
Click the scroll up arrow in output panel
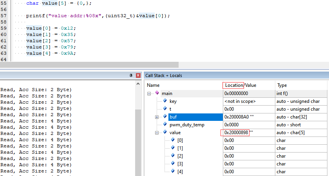(x=138, y=84)
